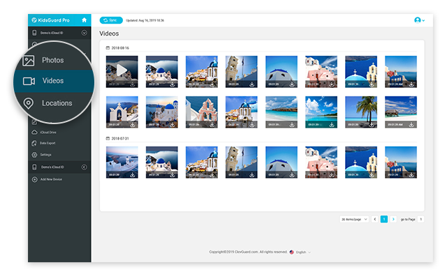447x279 pixels.
Task: Click the go to Page input field
Action: [421, 219]
